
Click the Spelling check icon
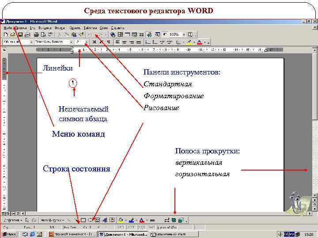(x=50, y=35)
